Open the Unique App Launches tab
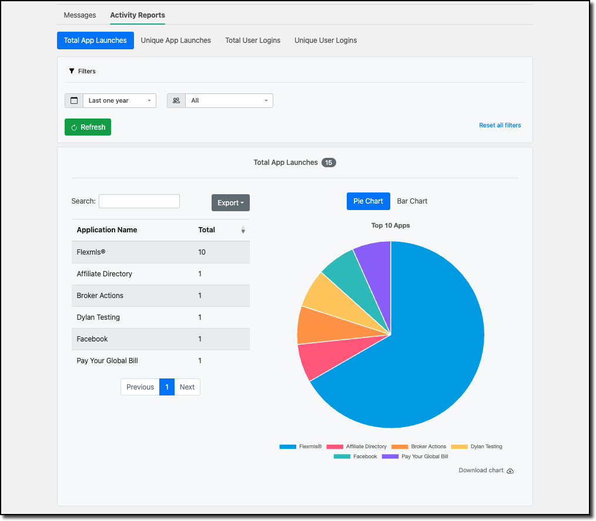The height and width of the screenshot is (521, 596). 176,40
